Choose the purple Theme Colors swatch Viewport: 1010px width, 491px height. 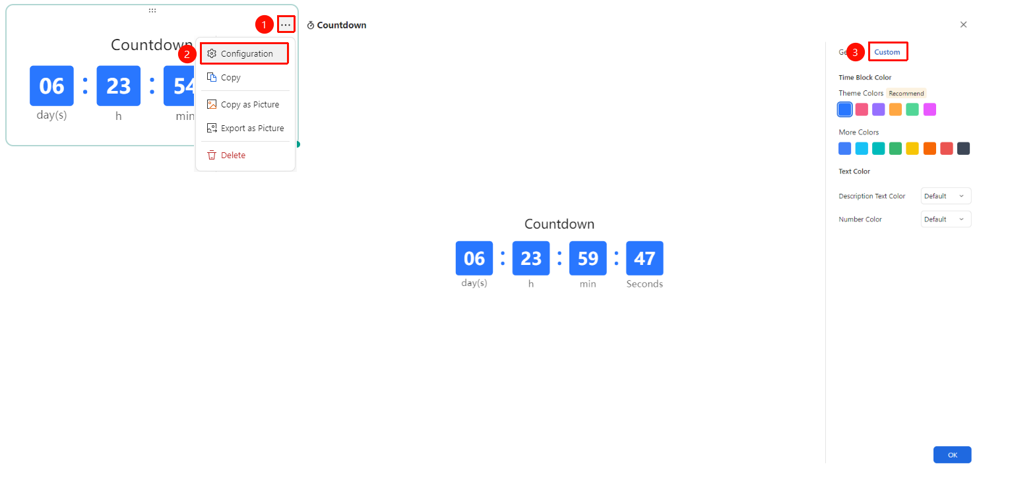(879, 109)
